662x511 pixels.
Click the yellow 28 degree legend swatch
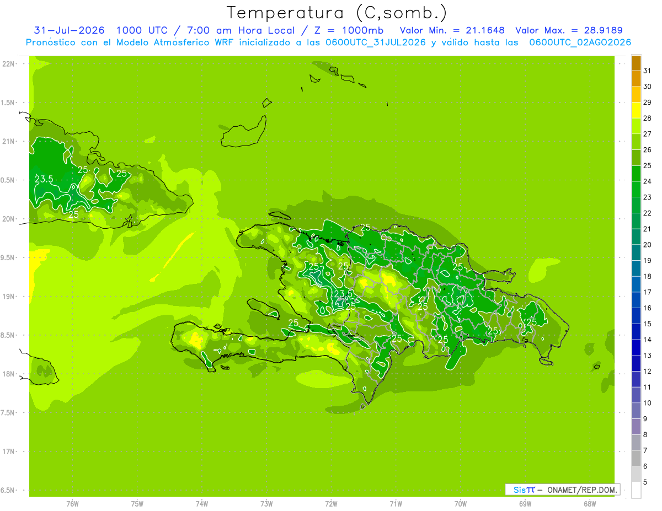tap(636, 111)
